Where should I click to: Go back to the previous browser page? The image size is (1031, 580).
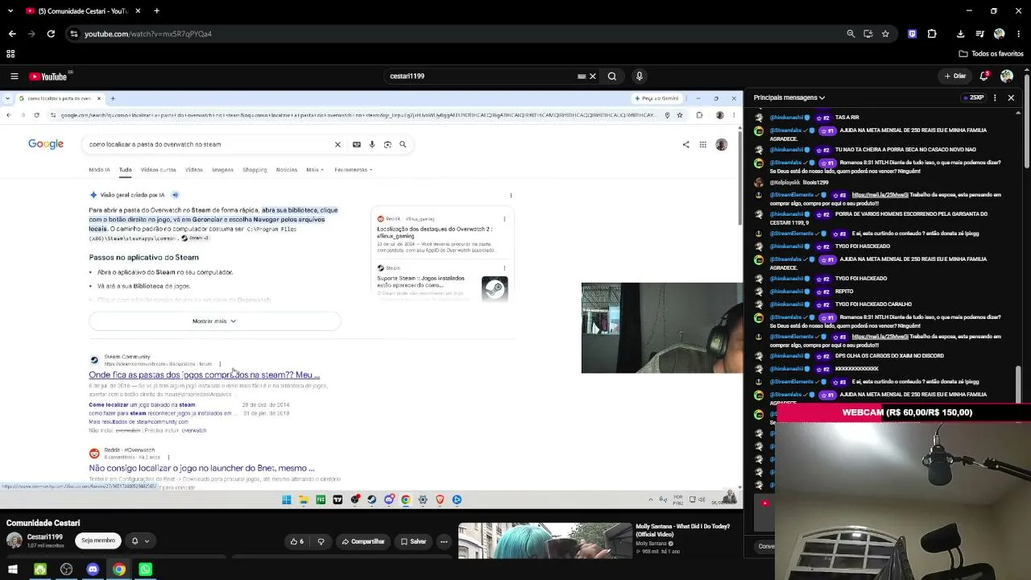point(12,34)
